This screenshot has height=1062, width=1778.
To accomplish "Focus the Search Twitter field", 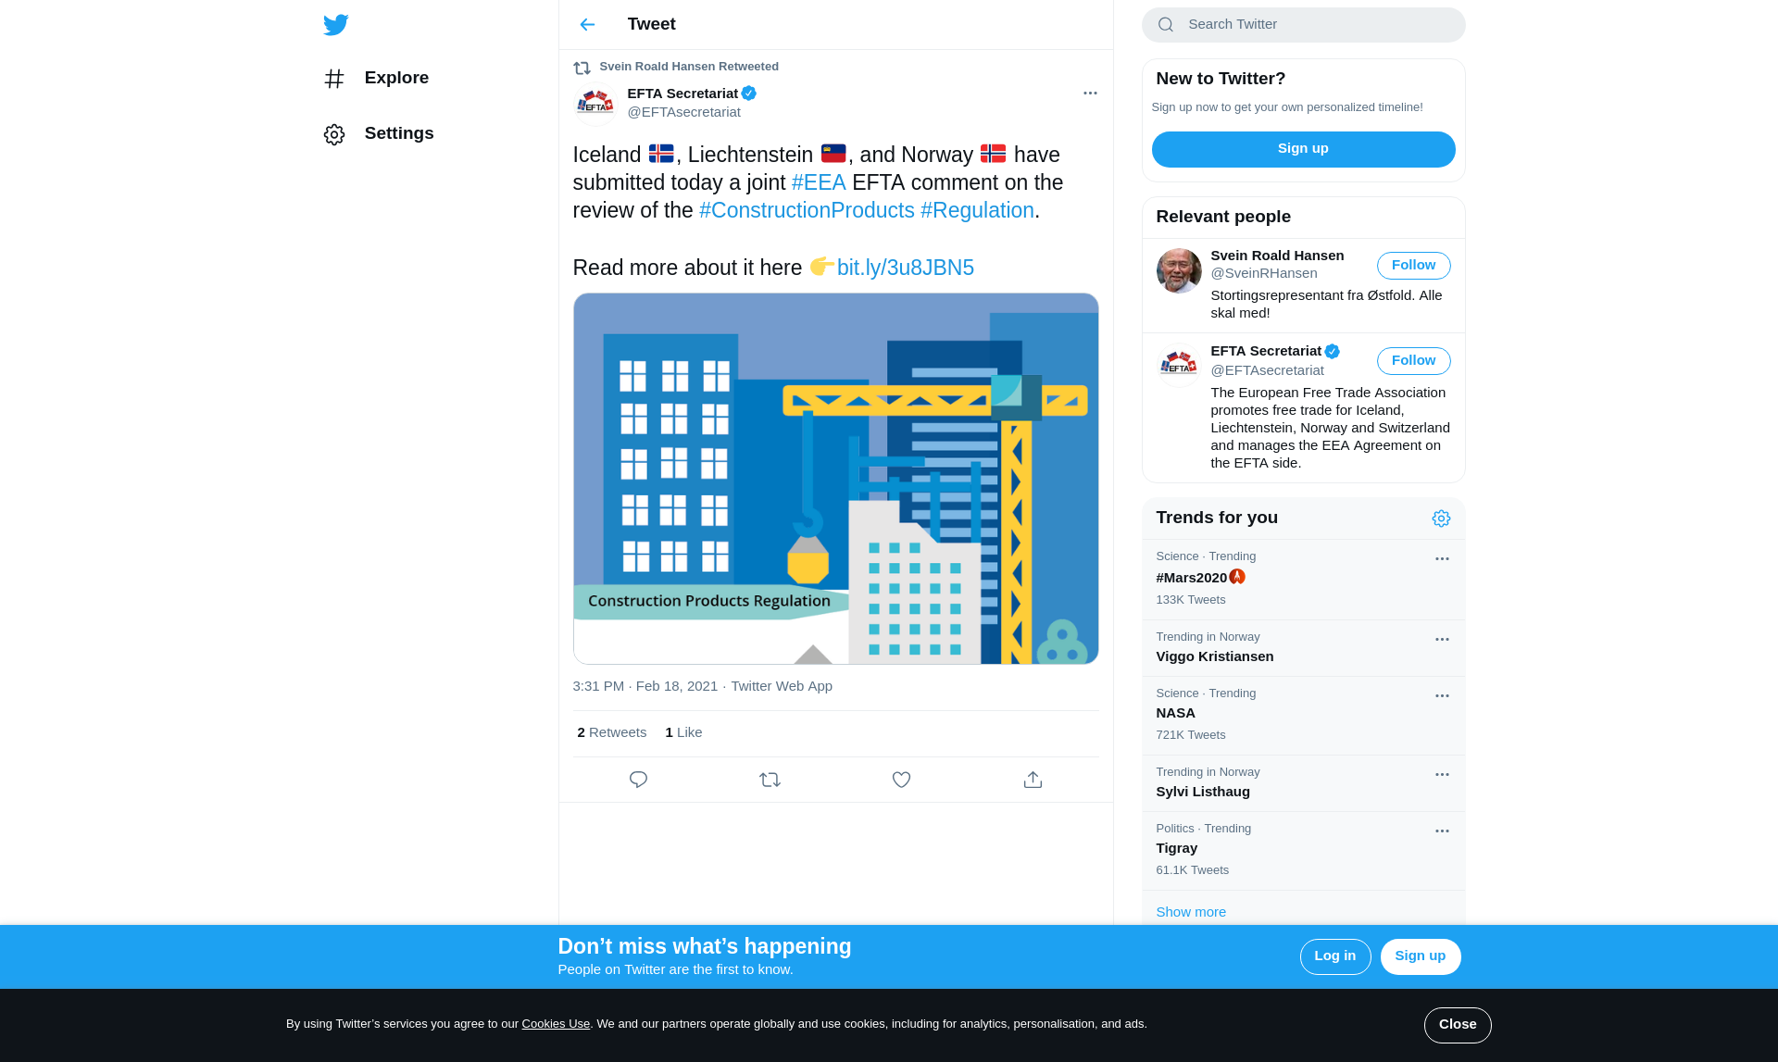I will click(x=1303, y=25).
